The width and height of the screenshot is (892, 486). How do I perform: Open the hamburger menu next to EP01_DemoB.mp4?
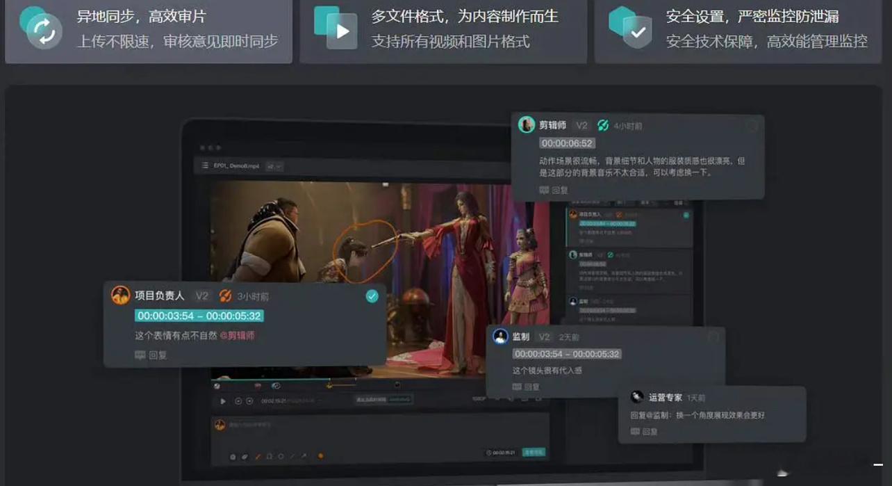206,165
